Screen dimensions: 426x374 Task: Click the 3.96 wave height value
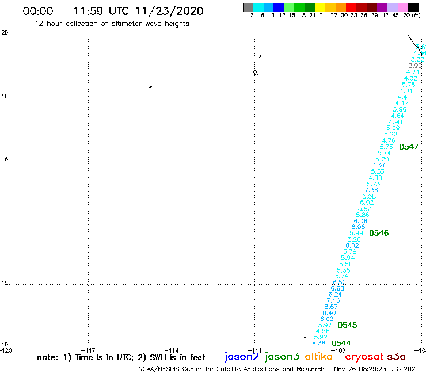[x=400, y=109]
